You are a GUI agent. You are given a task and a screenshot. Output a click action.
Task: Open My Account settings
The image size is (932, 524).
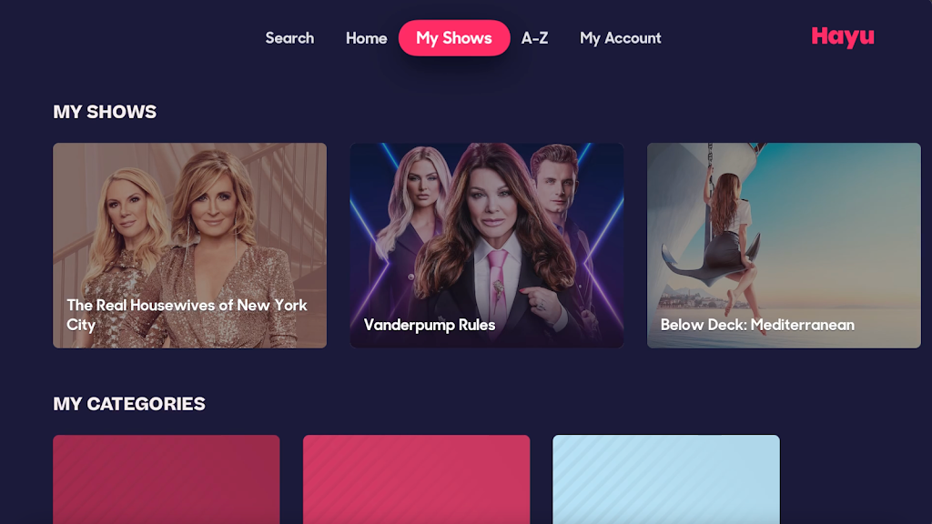(x=620, y=38)
